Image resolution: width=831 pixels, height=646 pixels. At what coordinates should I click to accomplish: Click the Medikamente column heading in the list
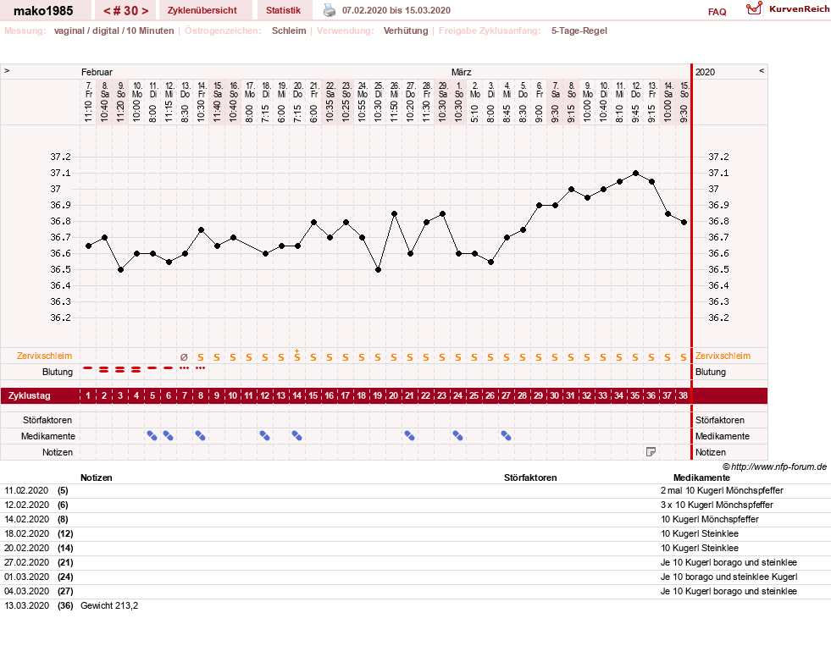701,478
